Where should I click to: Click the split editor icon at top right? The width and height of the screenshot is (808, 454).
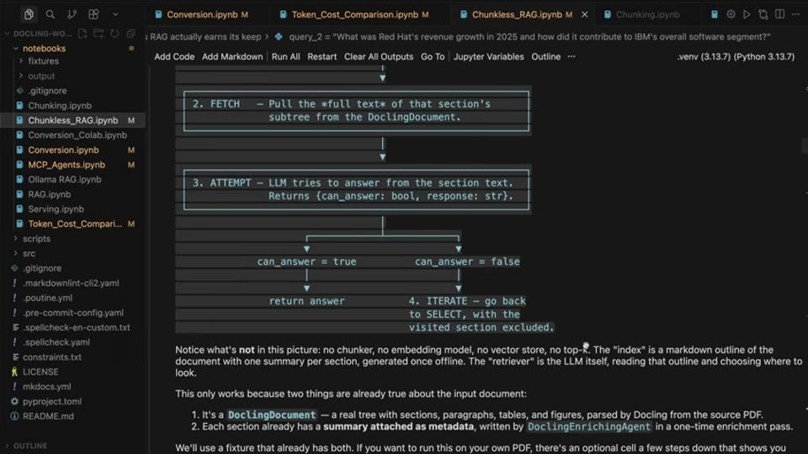(779, 14)
